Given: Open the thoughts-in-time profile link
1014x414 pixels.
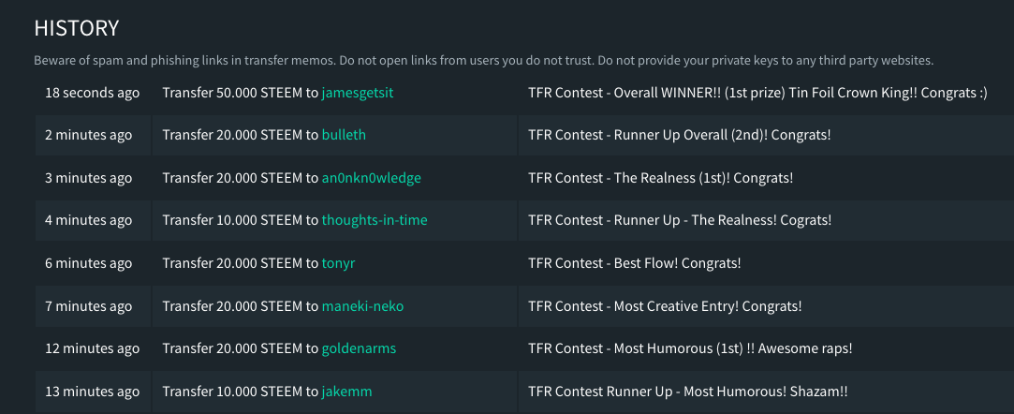Looking at the screenshot, I should [375, 220].
